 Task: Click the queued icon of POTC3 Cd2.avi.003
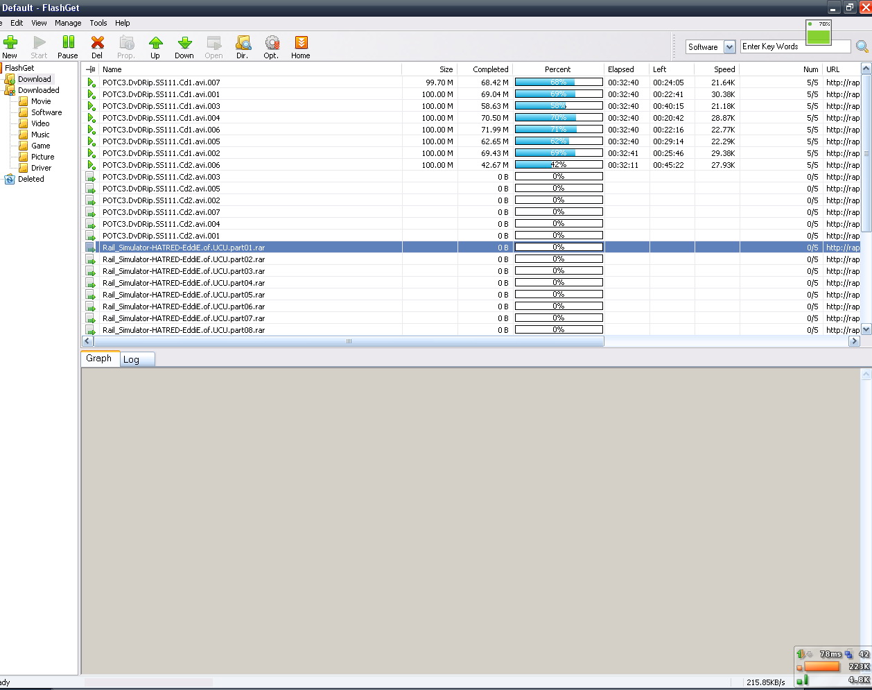[91, 177]
